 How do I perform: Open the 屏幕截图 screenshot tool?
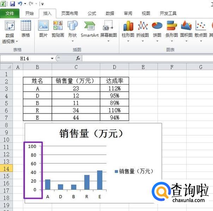tap(108, 29)
